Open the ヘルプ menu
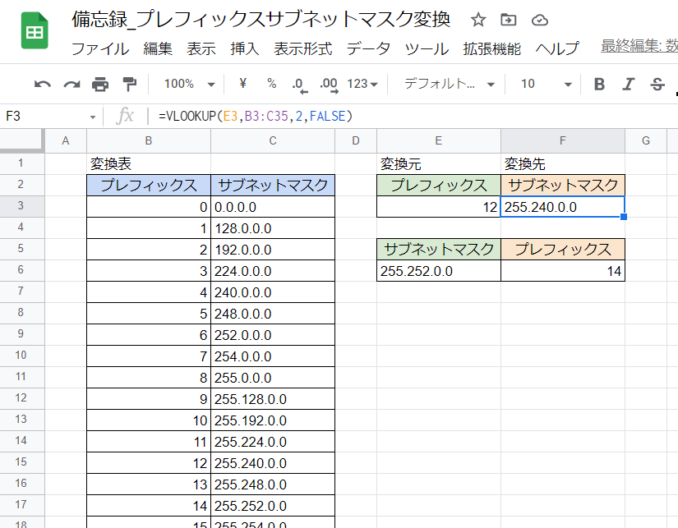The width and height of the screenshot is (678, 528). tap(557, 48)
